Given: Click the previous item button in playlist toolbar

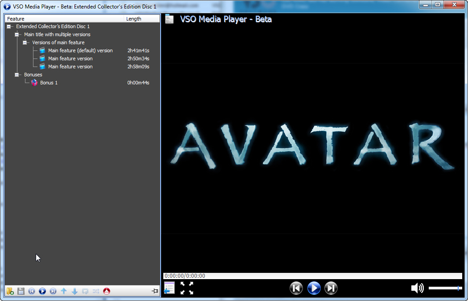Looking at the screenshot, I should 32,291.
